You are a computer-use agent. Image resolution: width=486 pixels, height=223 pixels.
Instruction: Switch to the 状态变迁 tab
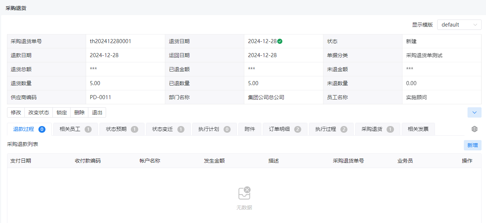click(x=168, y=129)
